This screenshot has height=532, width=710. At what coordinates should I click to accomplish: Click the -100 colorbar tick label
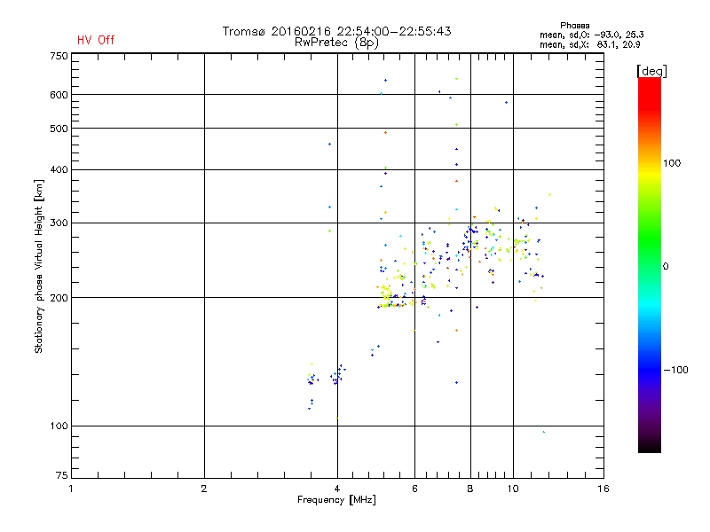[x=675, y=370]
